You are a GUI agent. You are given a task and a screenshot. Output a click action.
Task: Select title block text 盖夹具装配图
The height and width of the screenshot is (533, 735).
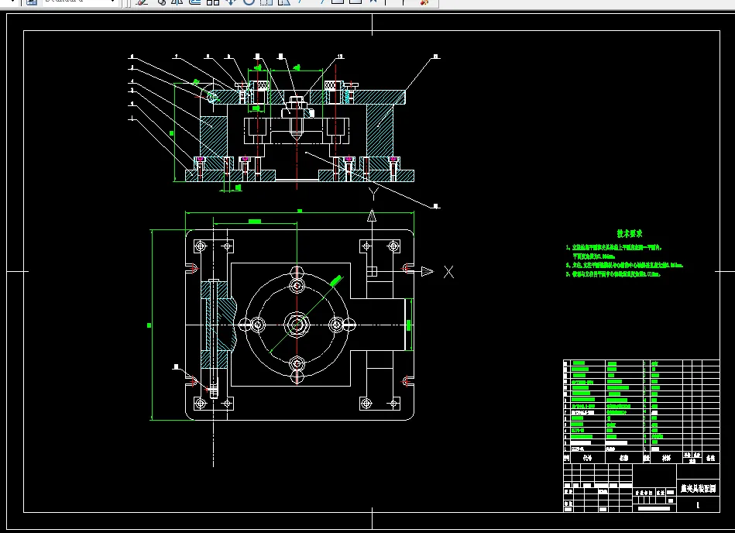(x=698, y=489)
